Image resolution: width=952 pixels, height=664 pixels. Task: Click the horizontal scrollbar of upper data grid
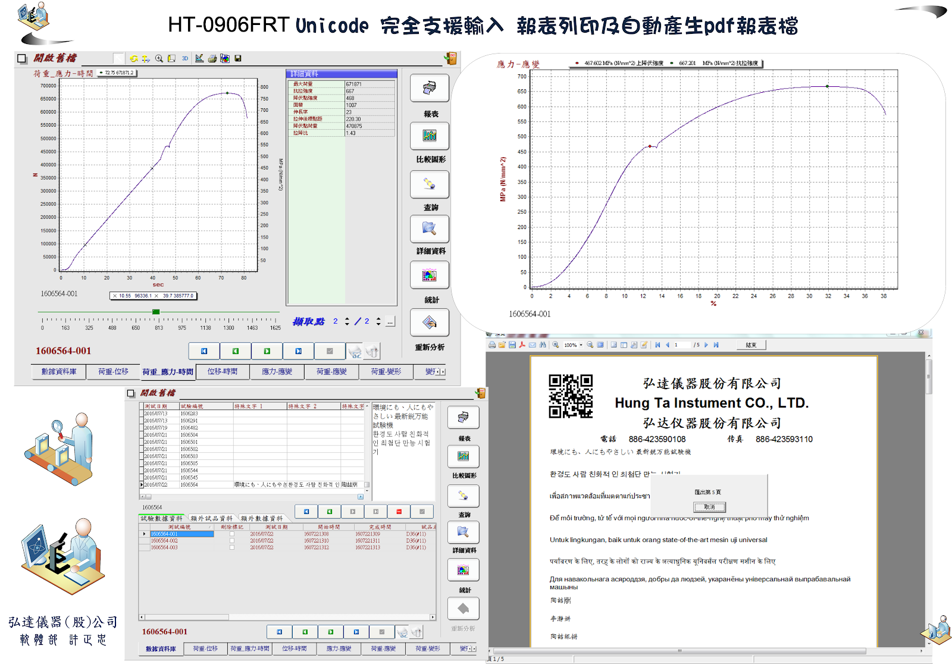pyautogui.click(x=252, y=496)
